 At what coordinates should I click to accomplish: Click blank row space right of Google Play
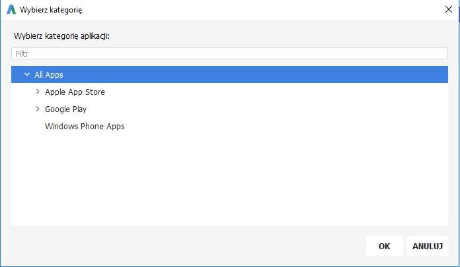pyautogui.click(x=264, y=109)
